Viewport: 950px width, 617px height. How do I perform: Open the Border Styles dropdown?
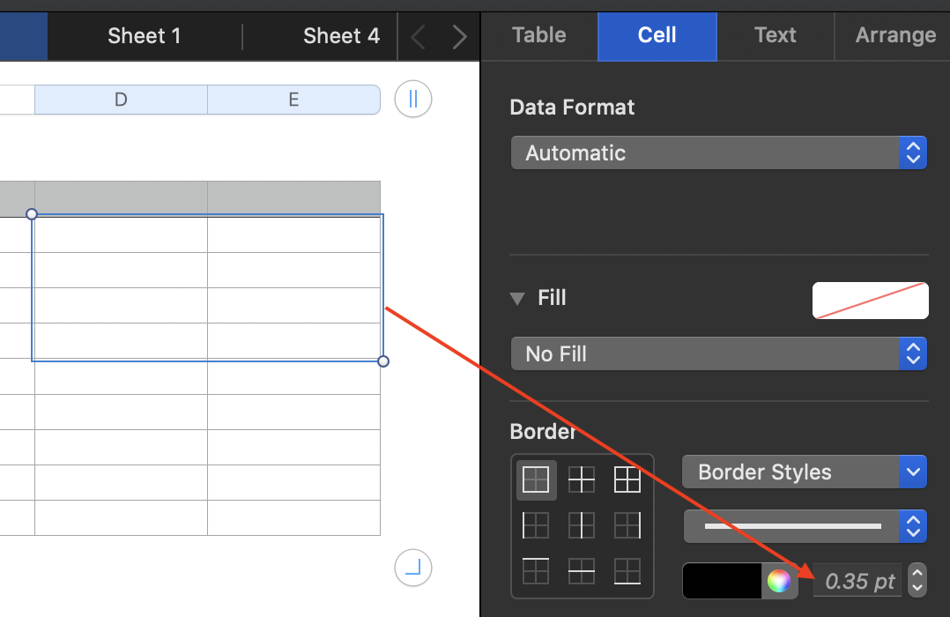point(804,472)
